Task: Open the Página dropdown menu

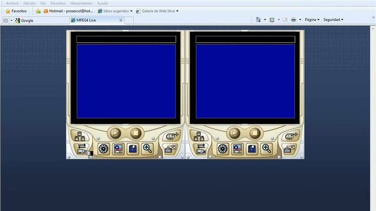Action: click(312, 19)
